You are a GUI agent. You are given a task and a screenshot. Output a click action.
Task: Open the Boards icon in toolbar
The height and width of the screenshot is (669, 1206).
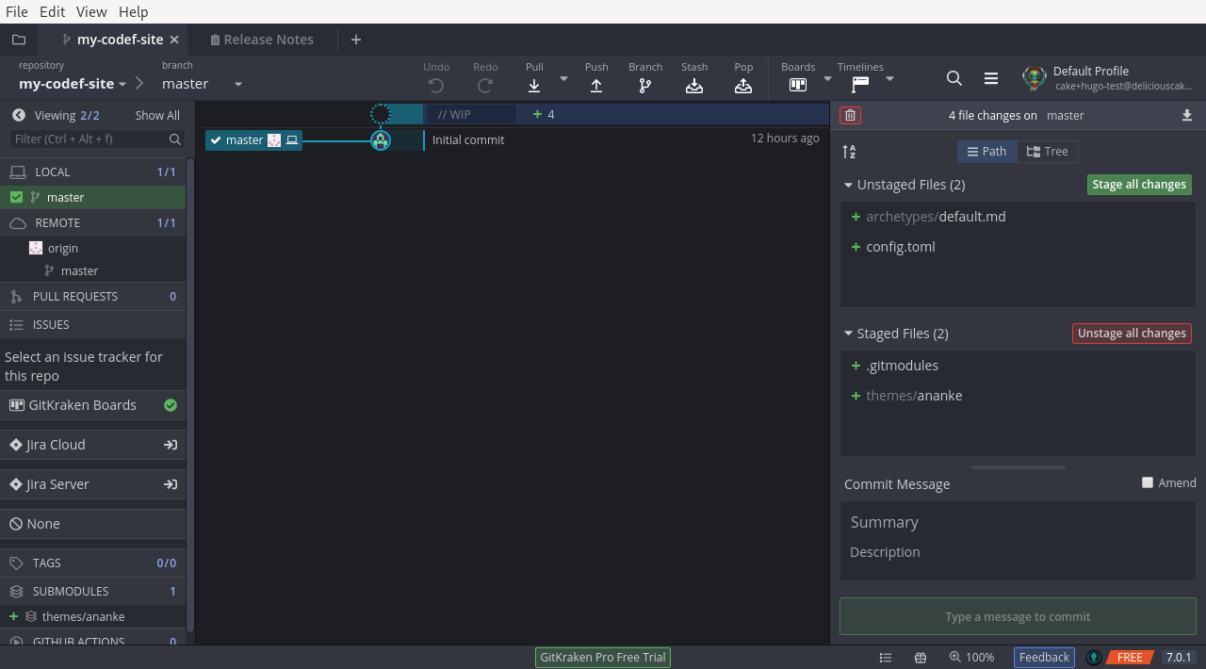click(798, 85)
